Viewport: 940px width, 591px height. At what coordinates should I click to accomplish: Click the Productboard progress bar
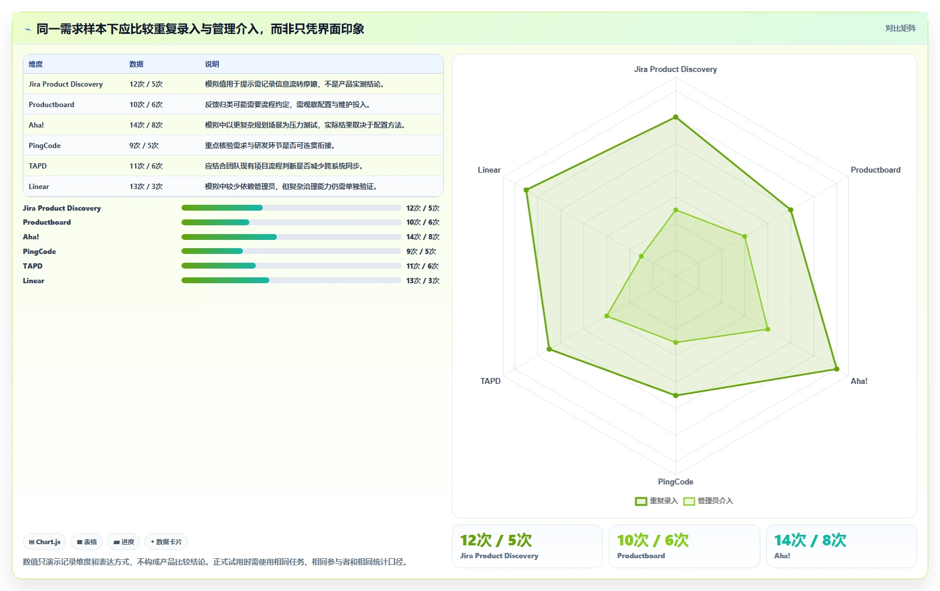291,222
